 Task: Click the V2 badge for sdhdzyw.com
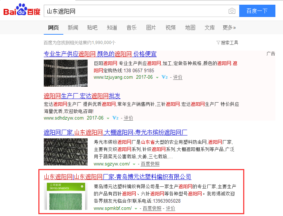(115, 118)
